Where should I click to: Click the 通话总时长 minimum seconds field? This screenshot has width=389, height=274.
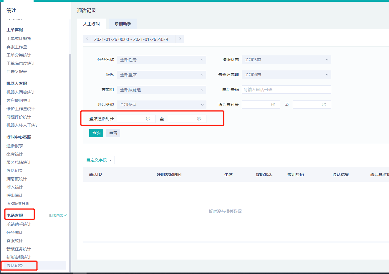tap(261, 105)
